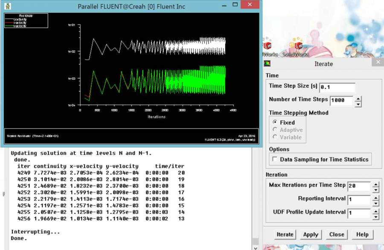Viewport: 384px width, 250px height.
Task: Click the Close button in Iterate dialog
Action: click(337, 235)
